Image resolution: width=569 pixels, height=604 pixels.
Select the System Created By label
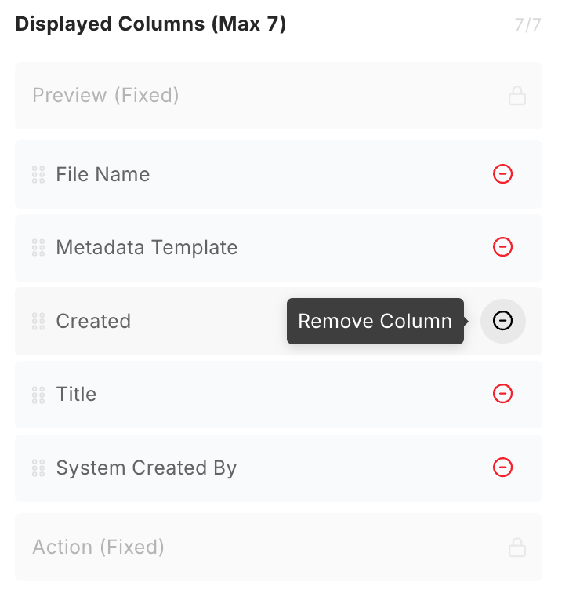point(146,468)
